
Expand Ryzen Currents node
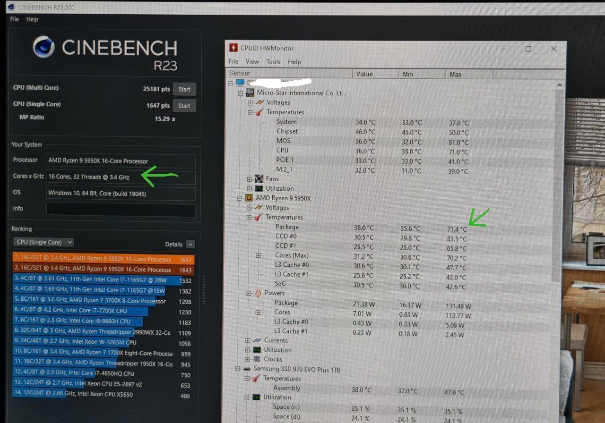tap(248, 340)
